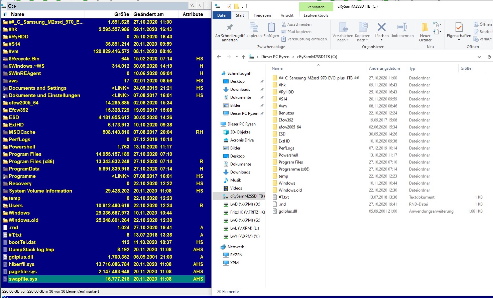Click Verknüpfung einfügen in ribbon

(x=304, y=39)
